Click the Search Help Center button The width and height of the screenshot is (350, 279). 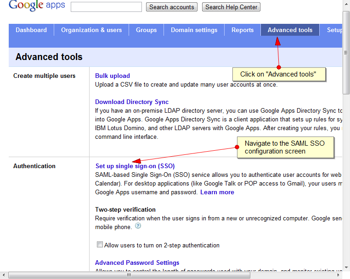point(231,7)
